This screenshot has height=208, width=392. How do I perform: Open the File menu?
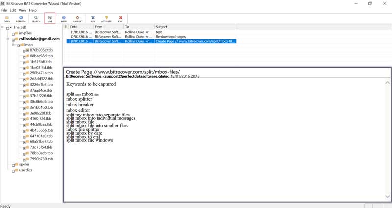4,10
